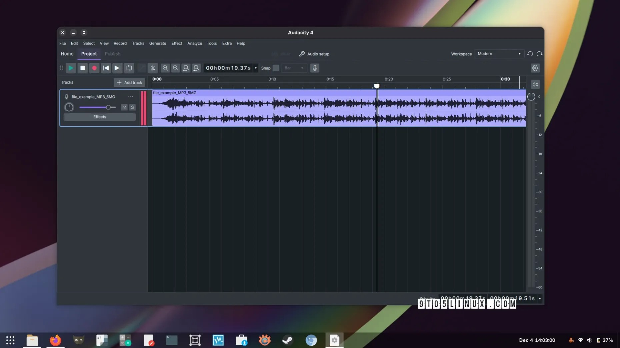Solo the file_example_MP3_5MG track
This screenshot has height=348, width=620.
coord(132,107)
